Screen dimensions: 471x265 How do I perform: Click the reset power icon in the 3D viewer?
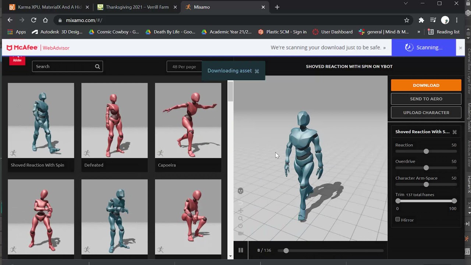pyautogui.click(x=240, y=226)
